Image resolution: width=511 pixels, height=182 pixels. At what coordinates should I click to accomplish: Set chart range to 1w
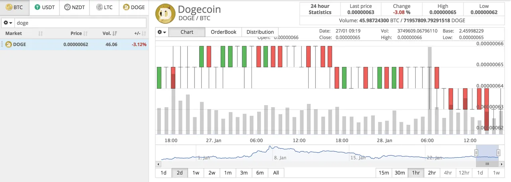tap(196, 173)
